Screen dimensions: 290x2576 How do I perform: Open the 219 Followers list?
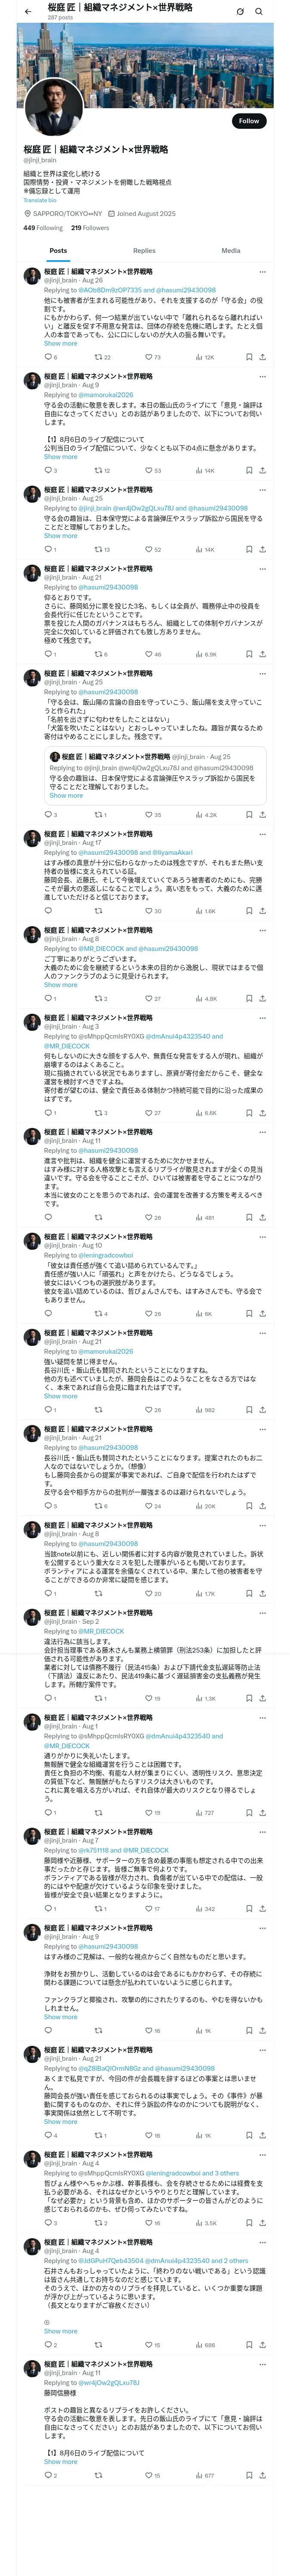point(90,227)
